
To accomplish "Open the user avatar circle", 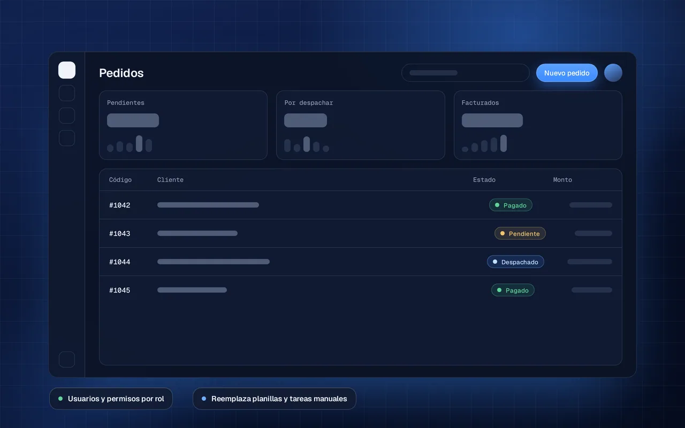I will coord(613,73).
